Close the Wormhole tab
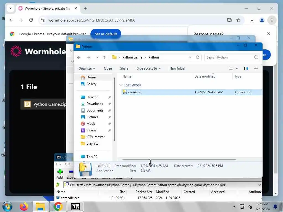The image size is (283, 212). 76,8
